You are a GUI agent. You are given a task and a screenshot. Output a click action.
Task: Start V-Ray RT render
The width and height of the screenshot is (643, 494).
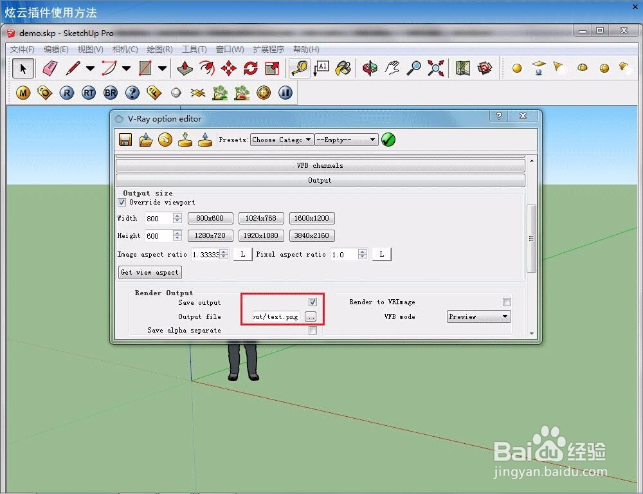[89, 93]
